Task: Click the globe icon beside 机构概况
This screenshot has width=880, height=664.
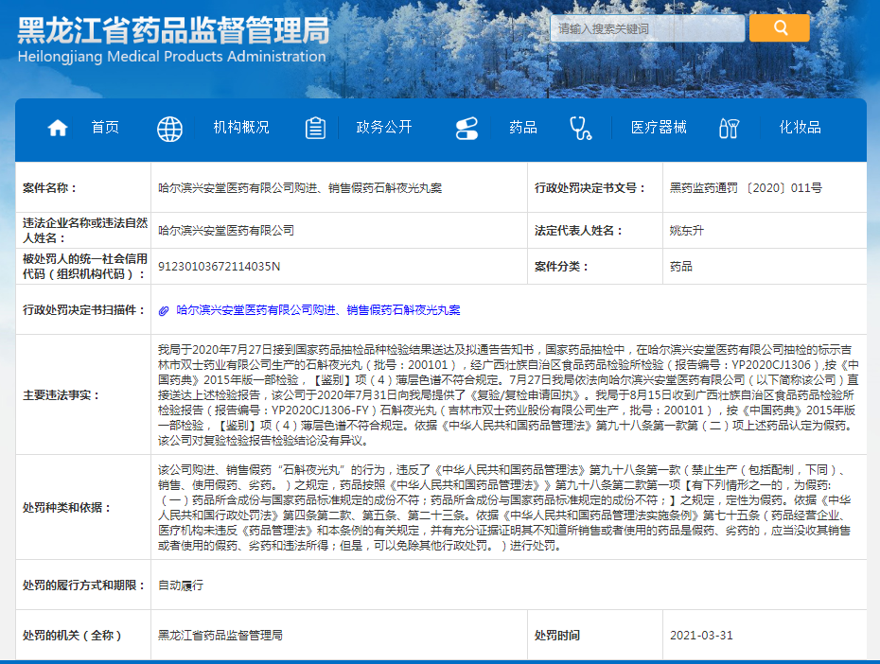Action: point(169,129)
